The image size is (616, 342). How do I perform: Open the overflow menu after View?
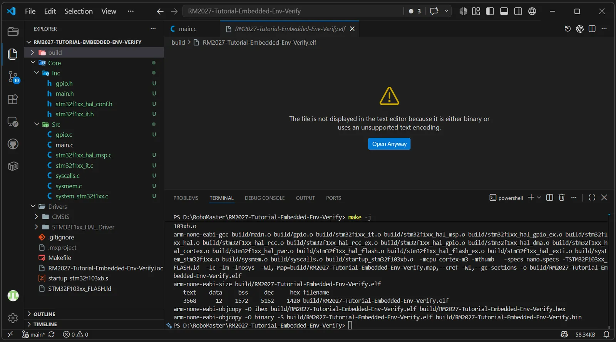click(131, 11)
